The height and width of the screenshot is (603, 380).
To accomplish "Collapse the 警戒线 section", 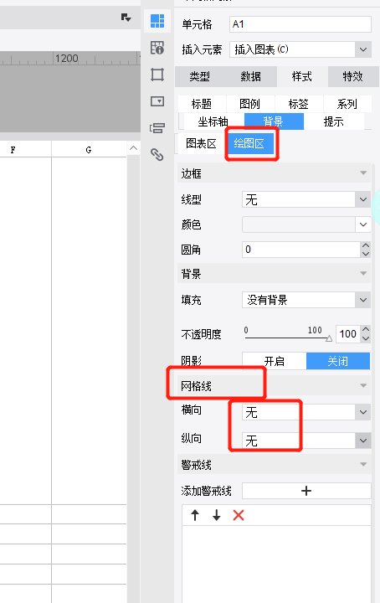I will [x=363, y=465].
